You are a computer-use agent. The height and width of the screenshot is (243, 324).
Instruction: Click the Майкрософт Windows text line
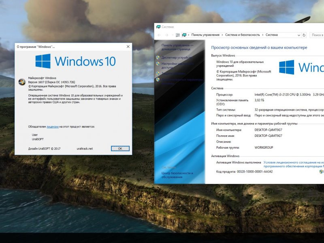tap(42, 78)
